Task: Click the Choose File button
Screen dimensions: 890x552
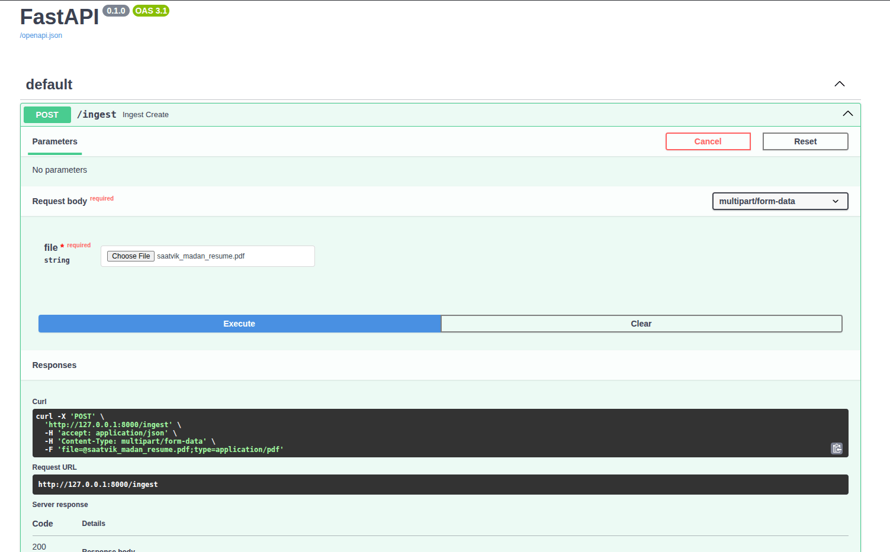Action: tap(131, 256)
